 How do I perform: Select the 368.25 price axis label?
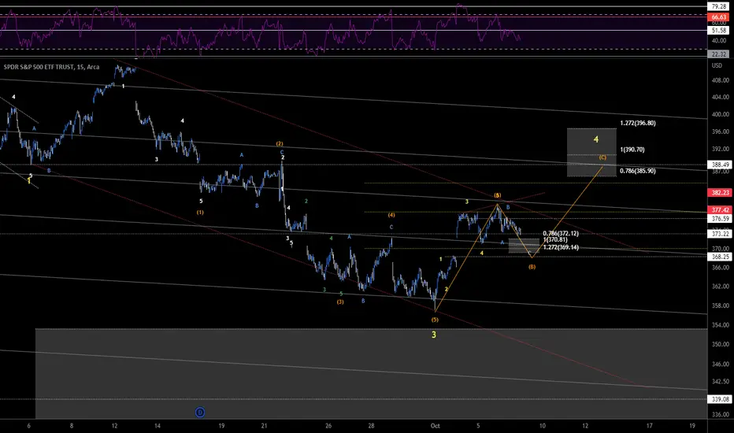click(x=721, y=257)
